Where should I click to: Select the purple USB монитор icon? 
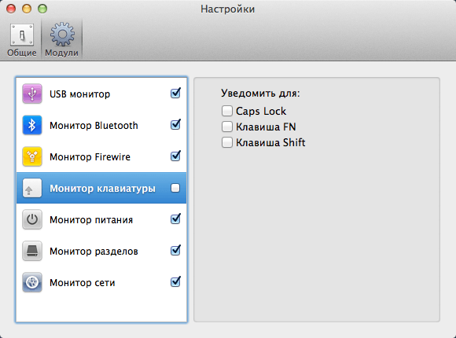(32, 94)
